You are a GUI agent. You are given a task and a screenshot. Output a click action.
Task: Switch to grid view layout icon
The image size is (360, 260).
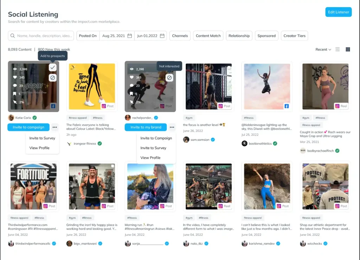click(x=348, y=49)
